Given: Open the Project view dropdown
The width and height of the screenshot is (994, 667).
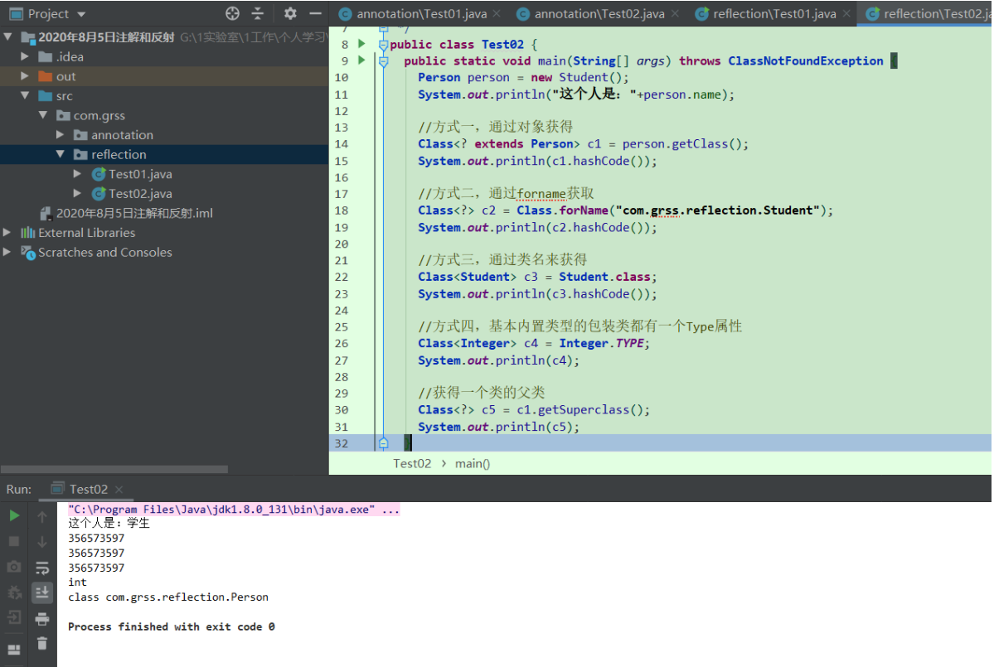Looking at the screenshot, I should pyautogui.click(x=81, y=14).
